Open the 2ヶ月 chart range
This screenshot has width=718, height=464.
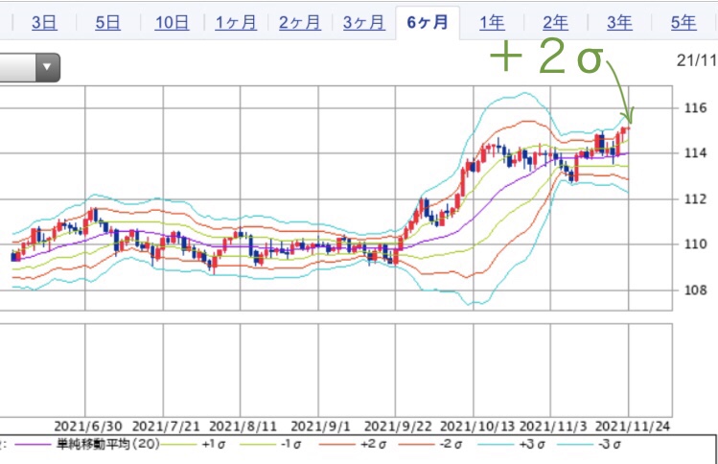(300, 23)
